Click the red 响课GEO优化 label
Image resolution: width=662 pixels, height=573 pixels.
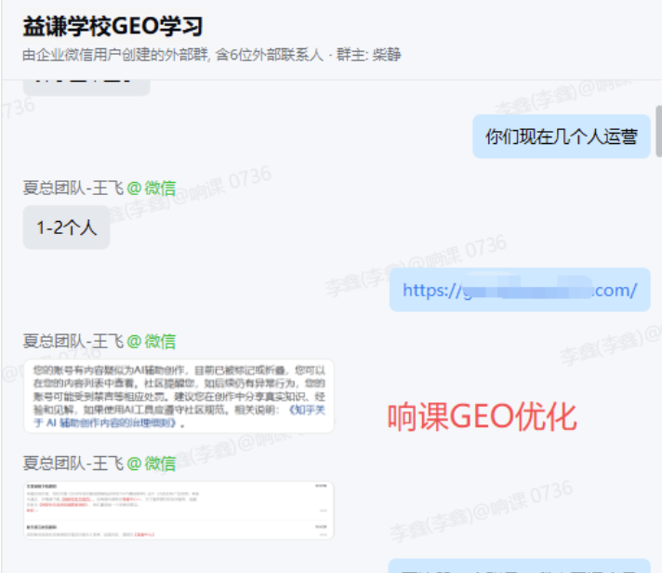(x=483, y=417)
